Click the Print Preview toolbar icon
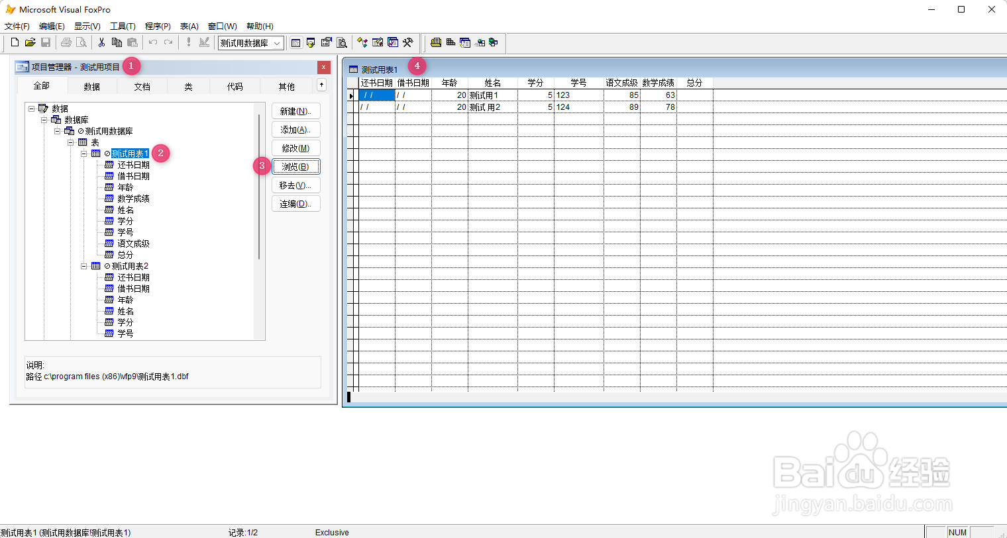This screenshot has height=538, width=1007. [81, 42]
